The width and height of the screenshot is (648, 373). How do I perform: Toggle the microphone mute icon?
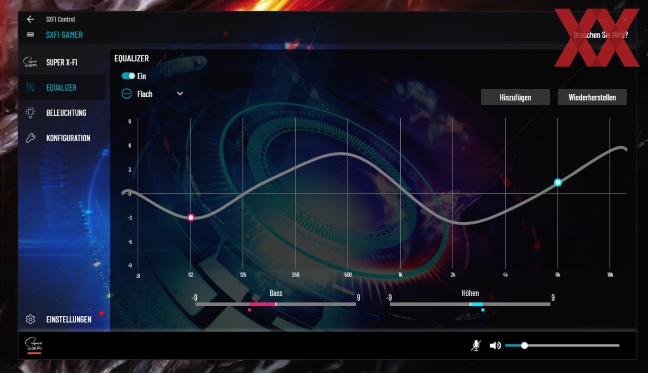[476, 345]
